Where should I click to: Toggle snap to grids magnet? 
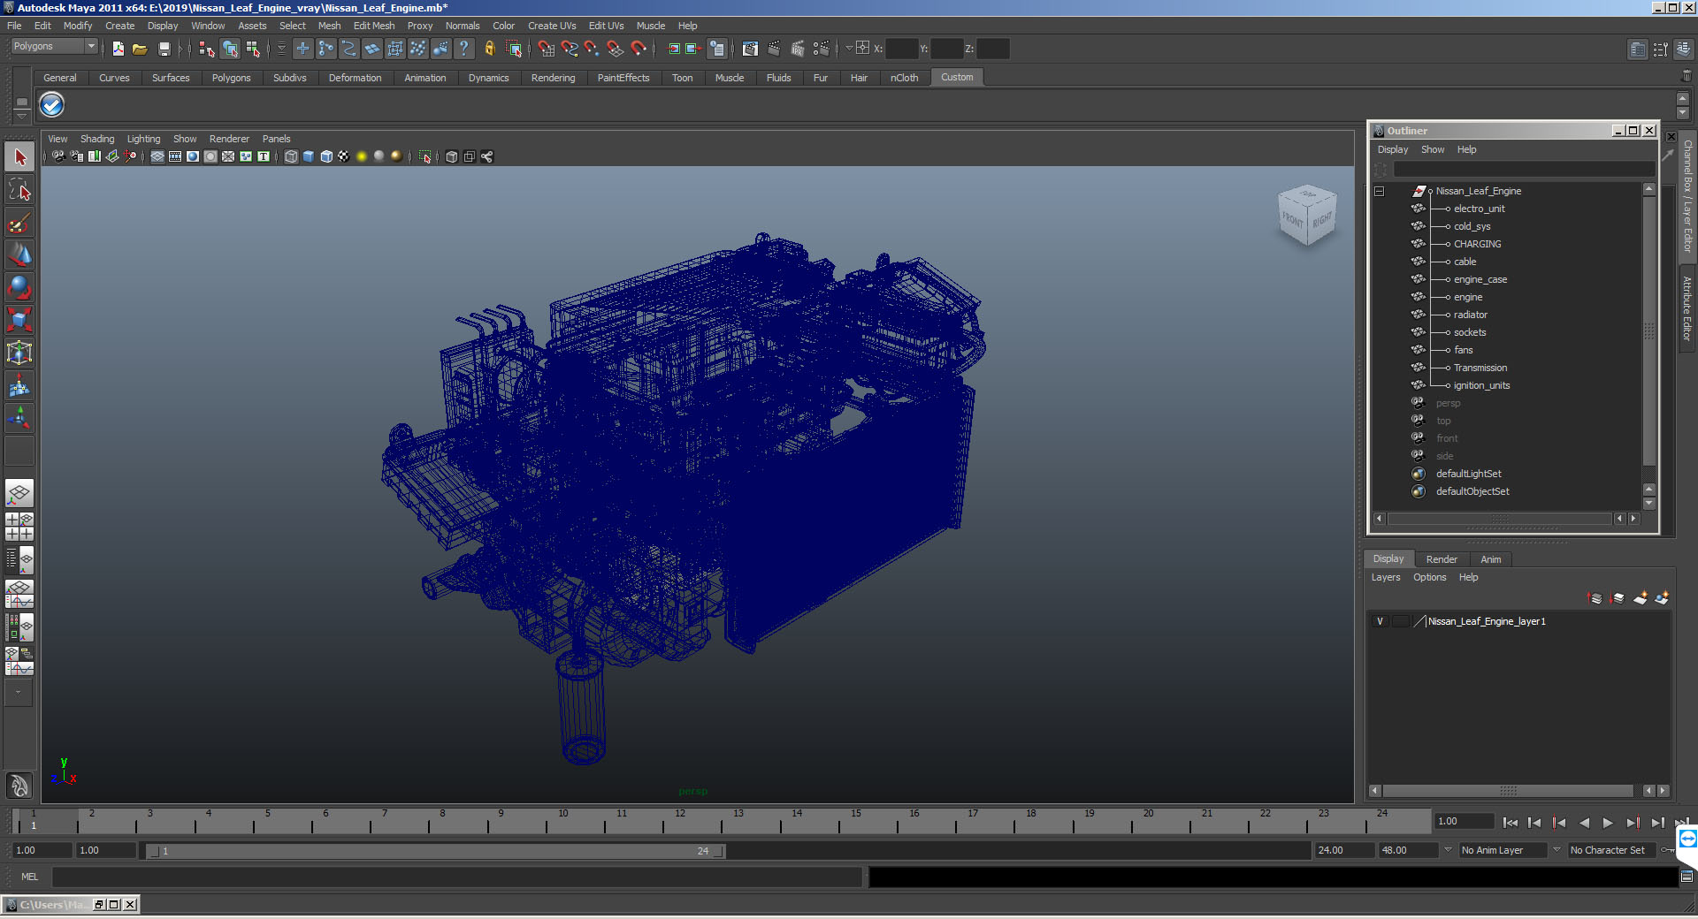547,49
